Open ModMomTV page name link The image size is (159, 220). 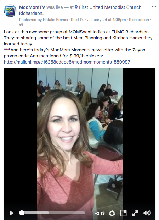32,7
